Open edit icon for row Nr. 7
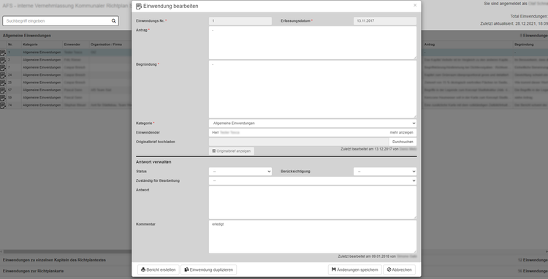Viewport: 548px width, 279px height. [x=3, y=68]
